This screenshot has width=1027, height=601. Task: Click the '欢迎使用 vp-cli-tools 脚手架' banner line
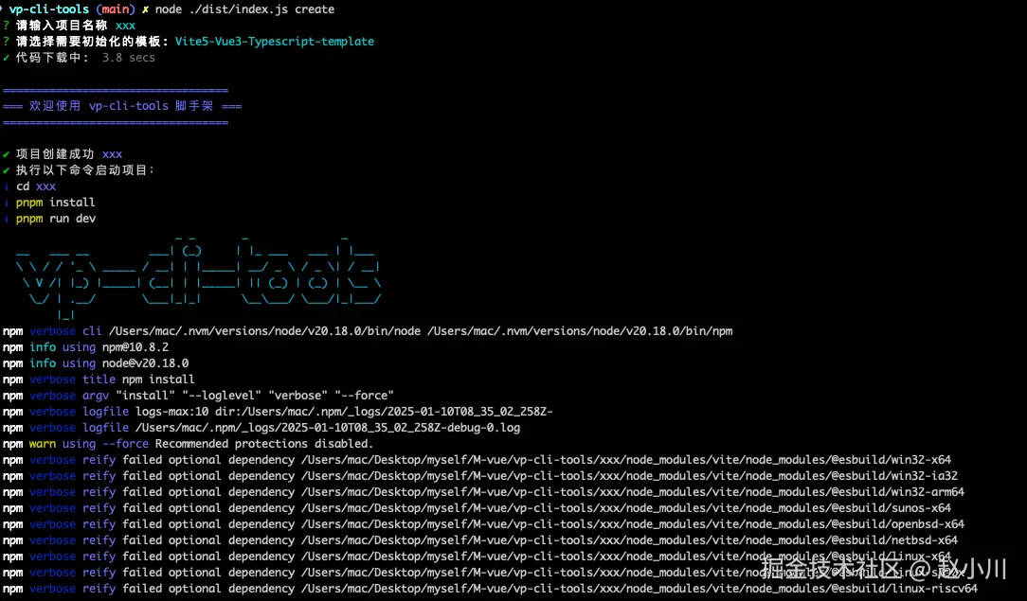tap(122, 106)
